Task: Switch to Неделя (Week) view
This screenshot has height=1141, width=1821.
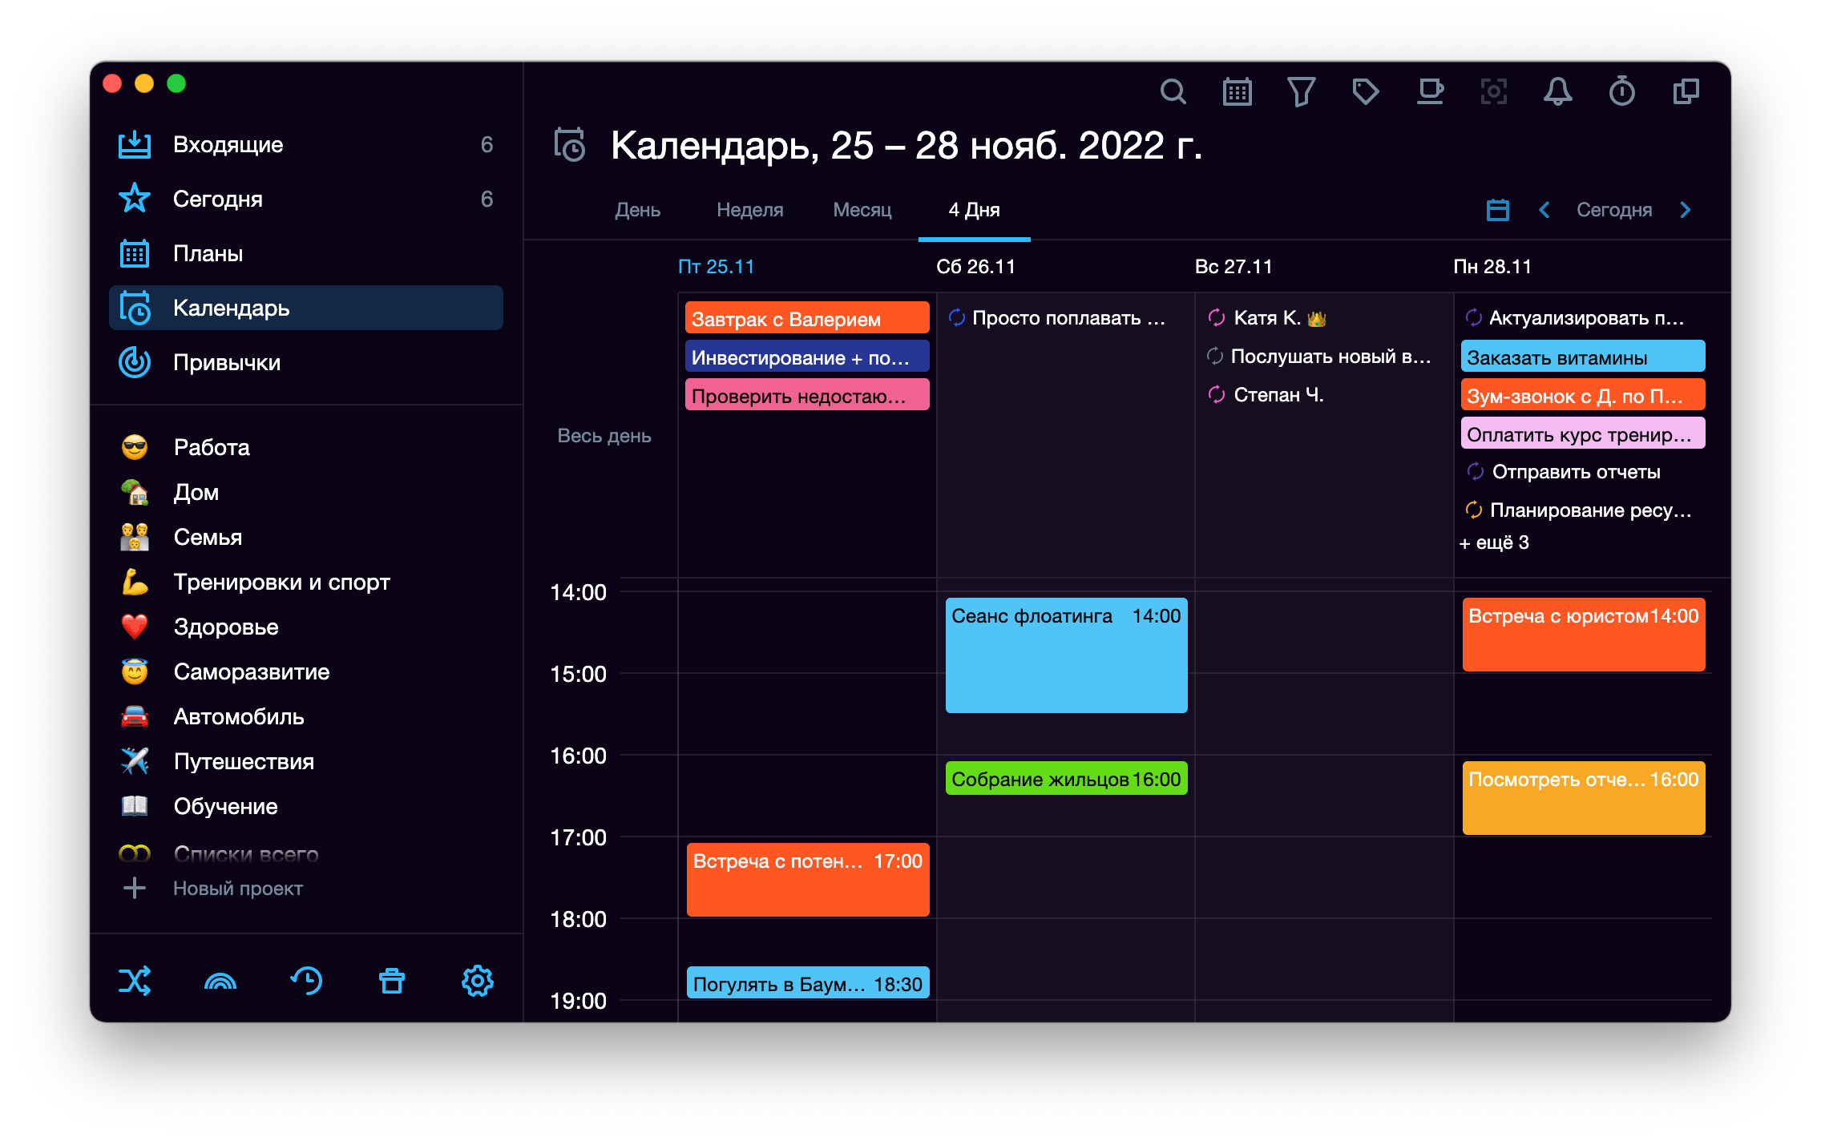Action: [x=748, y=208]
